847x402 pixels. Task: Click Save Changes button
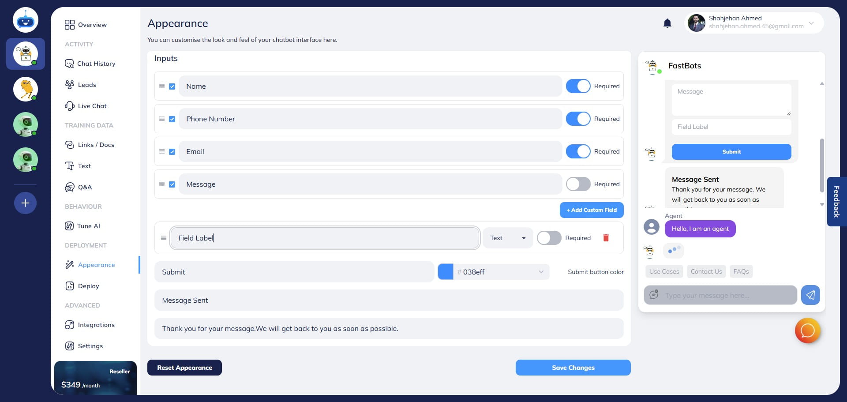573,368
